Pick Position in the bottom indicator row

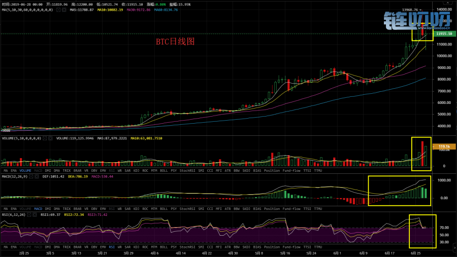[272, 247]
